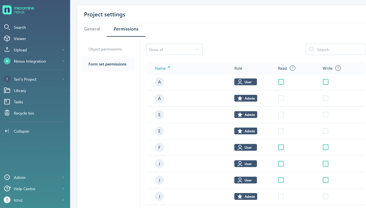This screenshot has height=208, width=366.
Task: Expand the Upload submenu in sidebar
Action: point(63,50)
